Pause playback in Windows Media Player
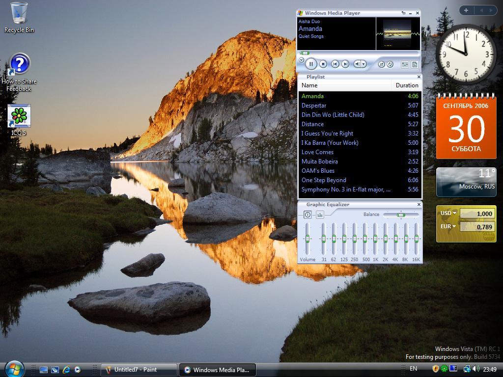 [x=311, y=64]
